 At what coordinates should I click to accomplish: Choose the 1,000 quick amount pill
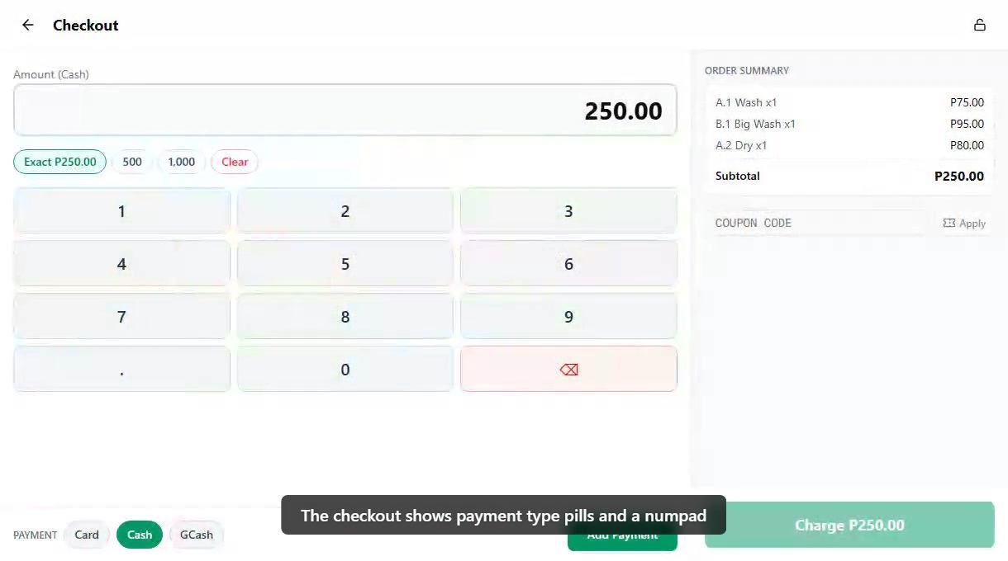pyautogui.click(x=181, y=162)
